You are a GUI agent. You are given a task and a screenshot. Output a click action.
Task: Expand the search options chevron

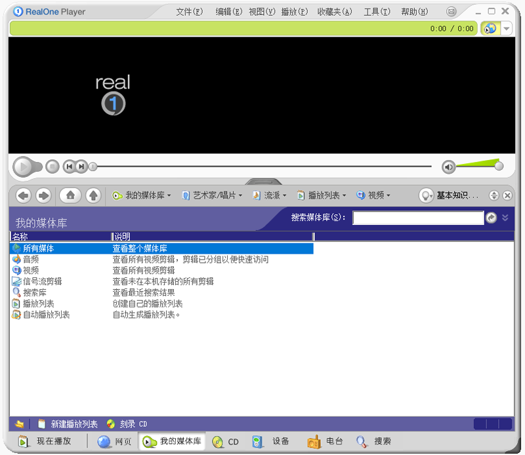(505, 218)
